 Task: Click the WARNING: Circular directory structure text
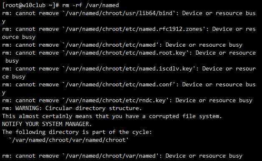79,108
